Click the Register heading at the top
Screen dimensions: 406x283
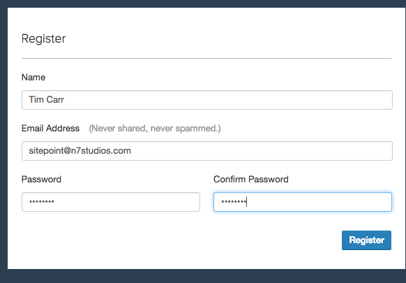point(43,38)
